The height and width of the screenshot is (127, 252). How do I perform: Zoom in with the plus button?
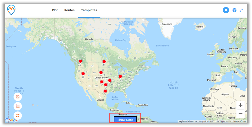pos(240,105)
